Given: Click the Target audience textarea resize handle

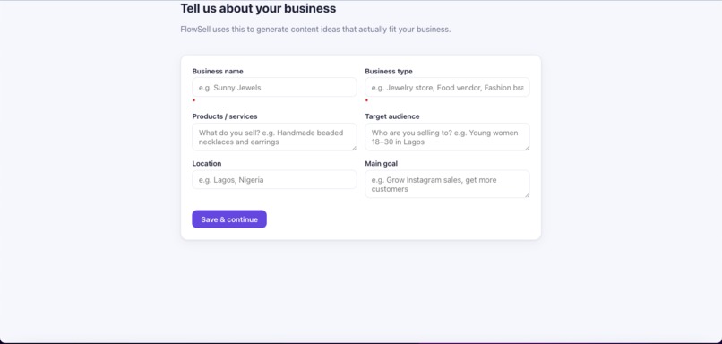Looking at the screenshot, I should pyautogui.click(x=527, y=148).
